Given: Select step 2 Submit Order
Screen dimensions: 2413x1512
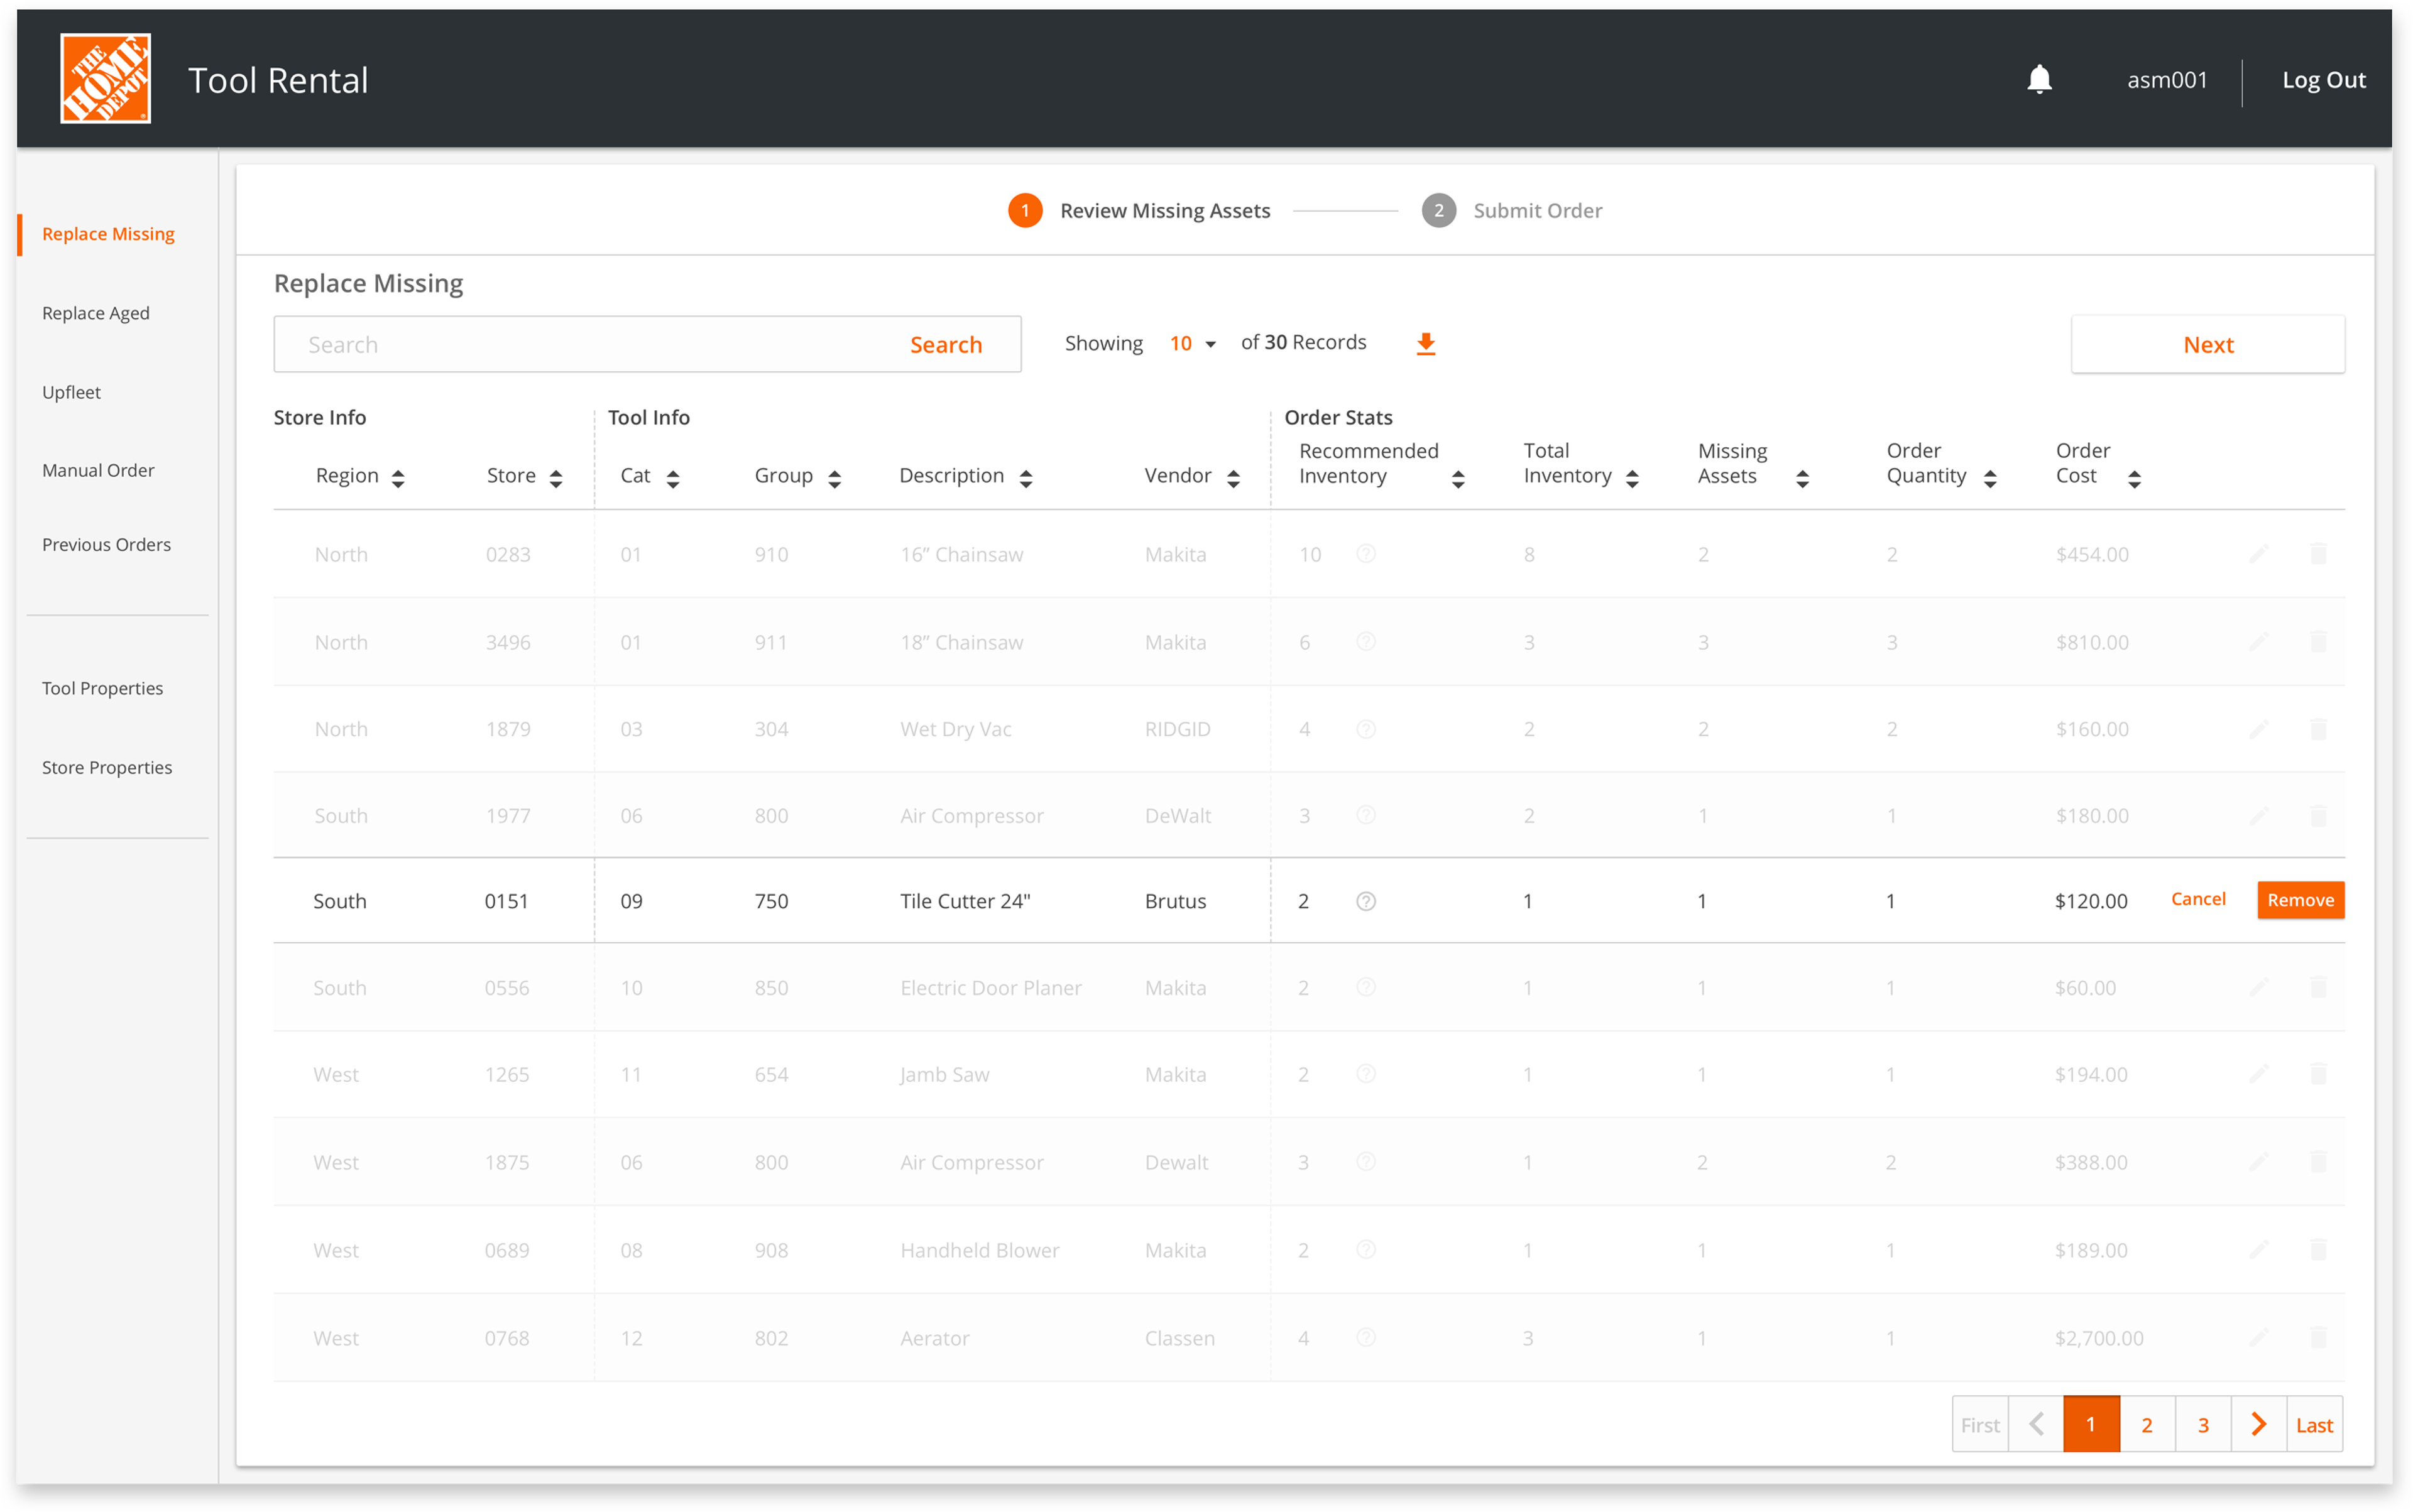Looking at the screenshot, I should (x=1512, y=210).
